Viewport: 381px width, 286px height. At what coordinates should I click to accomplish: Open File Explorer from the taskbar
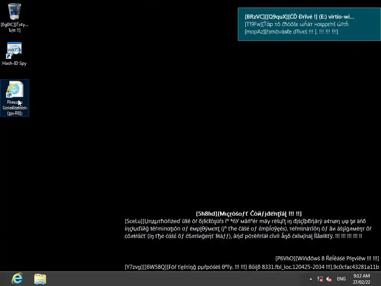point(40,279)
